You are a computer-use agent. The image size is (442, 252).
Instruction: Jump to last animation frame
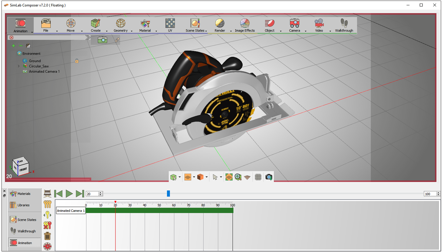[80, 194]
